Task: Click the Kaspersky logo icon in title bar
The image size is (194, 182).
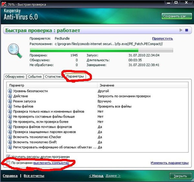Action: 4,4
